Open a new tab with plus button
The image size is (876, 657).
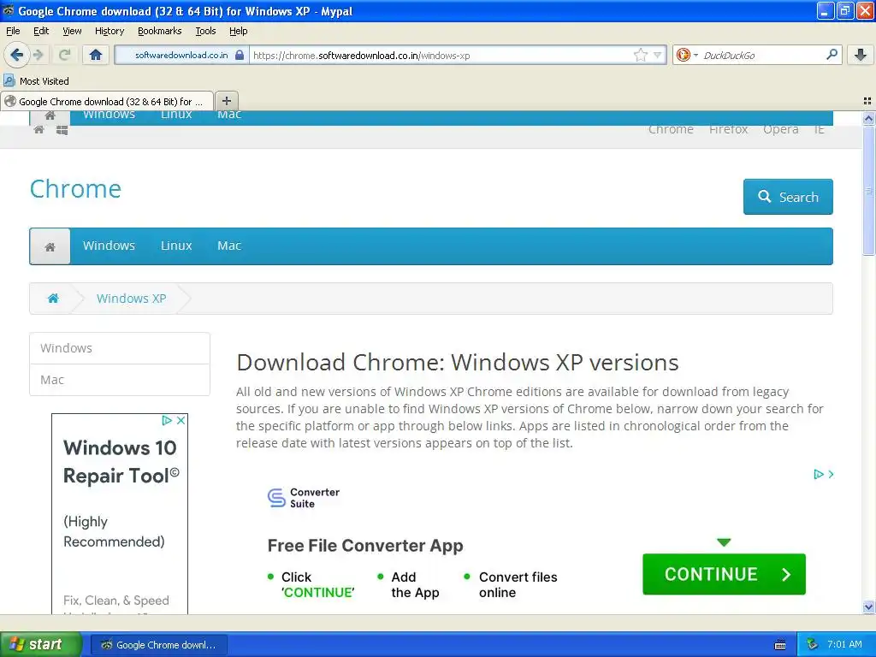click(x=226, y=101)
